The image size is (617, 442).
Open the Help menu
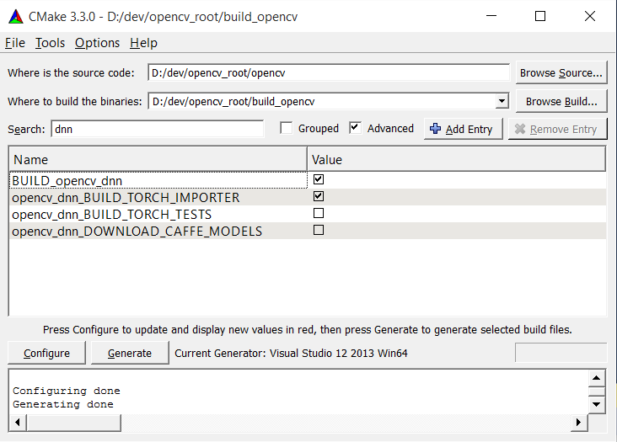pyautogui.click(x=143, y=42)
